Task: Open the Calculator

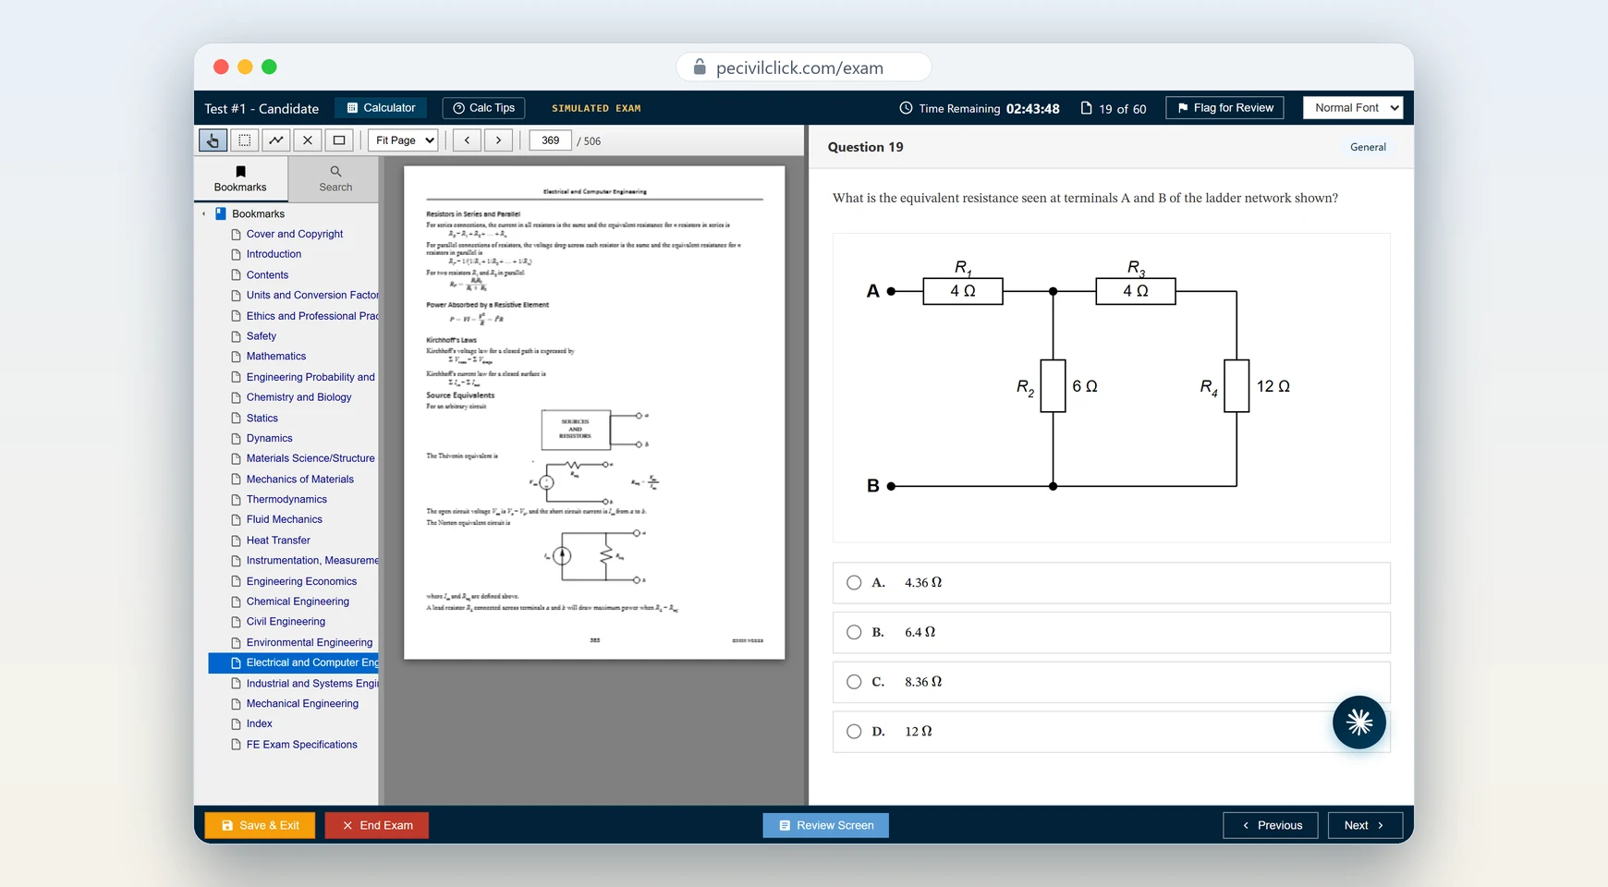Action: (381, 108)
